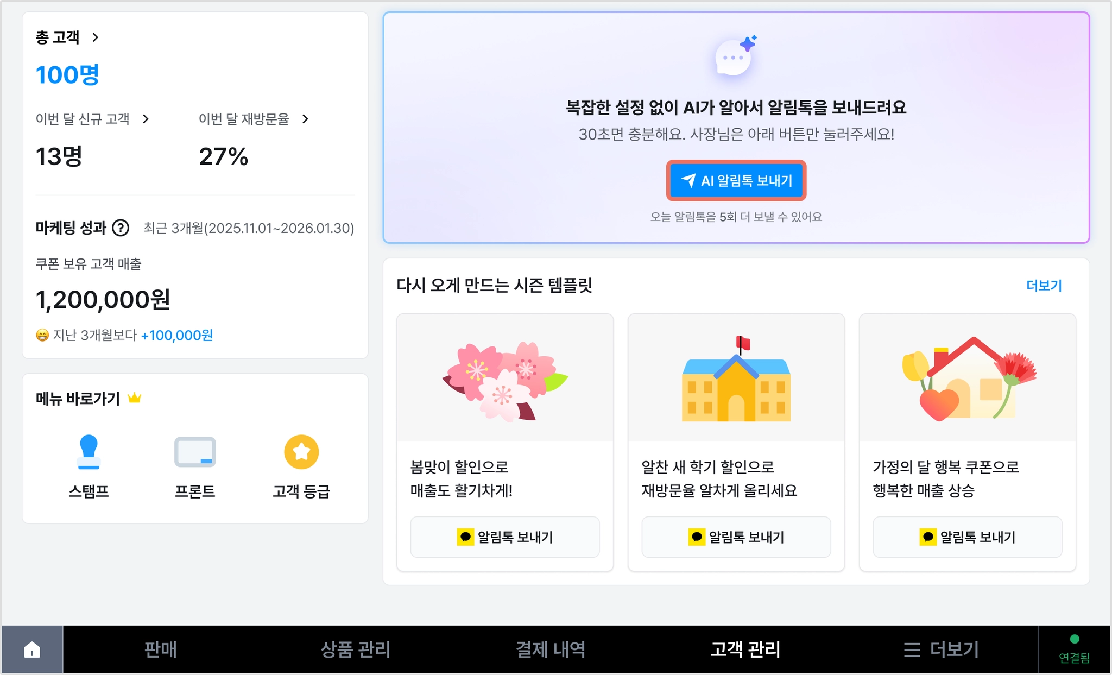
Task: Click the 마케팅 성과 help question icon
Action: 121,228
